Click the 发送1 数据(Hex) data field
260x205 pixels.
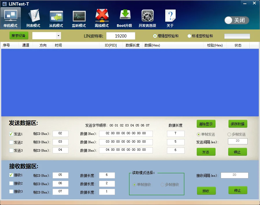coord(126,134)
